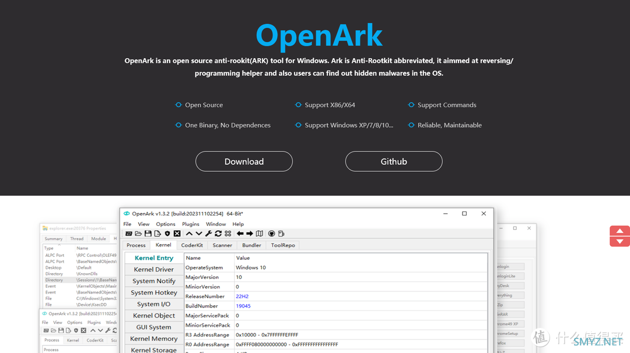
Task: Click the console icon in main OpenArk toolbar
Action: (128, 234)
